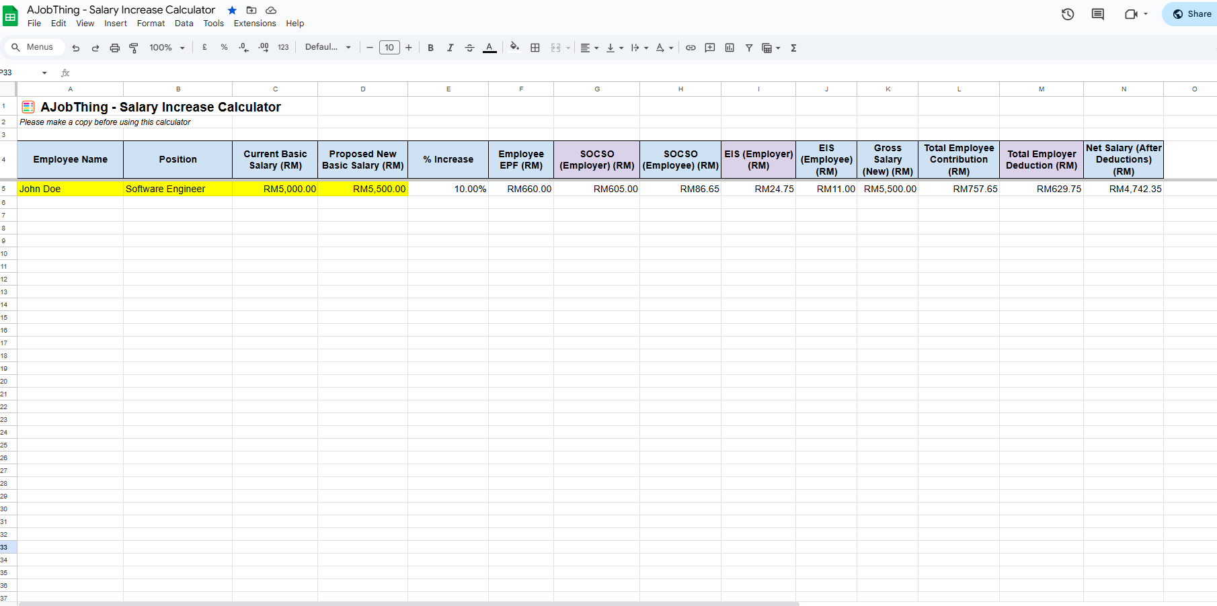Open the fill colour picker

point(515,48)
